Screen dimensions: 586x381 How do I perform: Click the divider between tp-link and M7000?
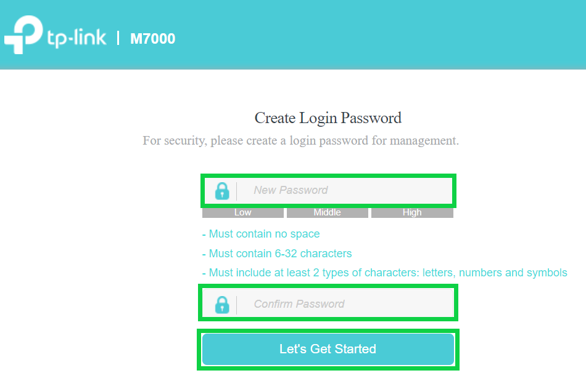pos(118,38)
